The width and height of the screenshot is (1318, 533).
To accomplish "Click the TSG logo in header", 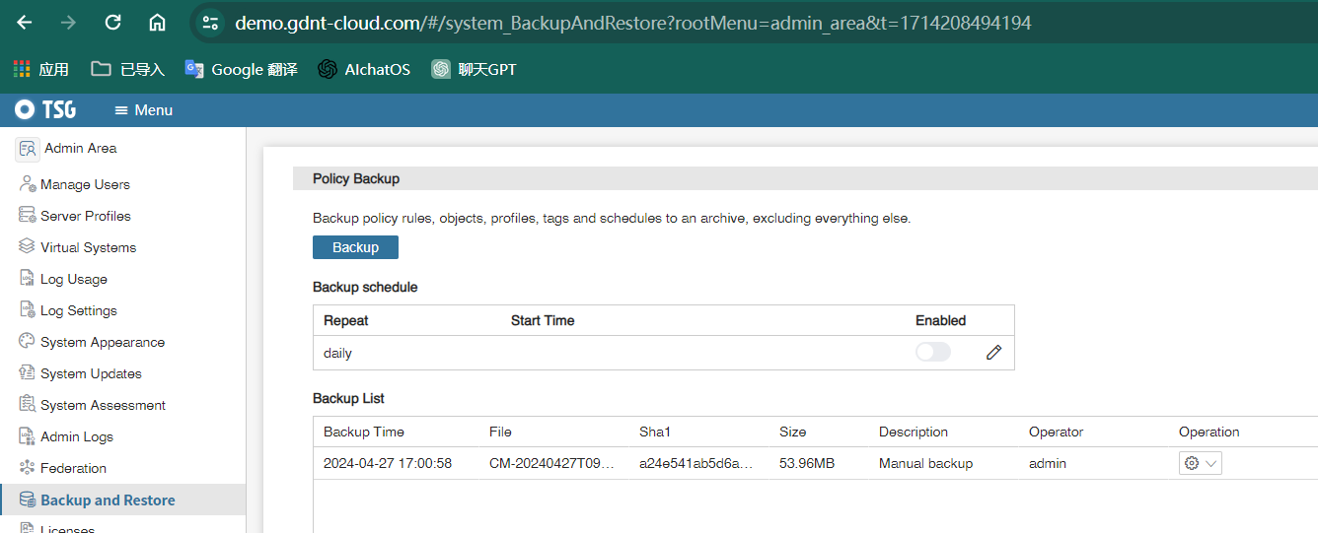I will 45,110.
